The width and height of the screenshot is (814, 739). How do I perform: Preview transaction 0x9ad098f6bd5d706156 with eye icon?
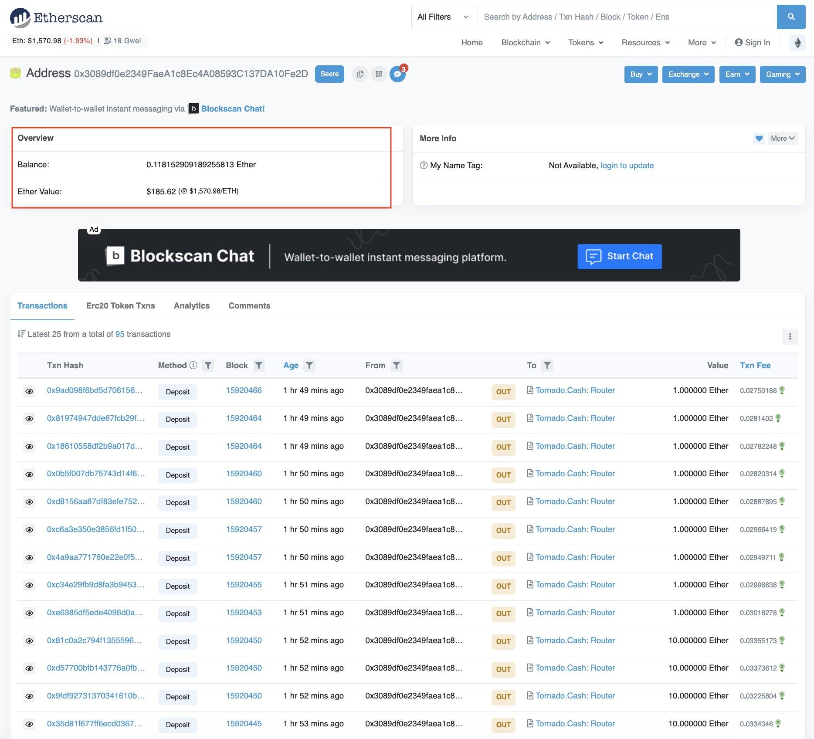pyautogui.click(x=29, y=391)
